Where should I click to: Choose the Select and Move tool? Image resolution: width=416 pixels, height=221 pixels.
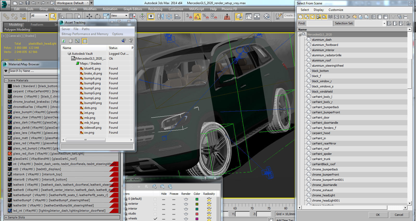tap(89, 16)
